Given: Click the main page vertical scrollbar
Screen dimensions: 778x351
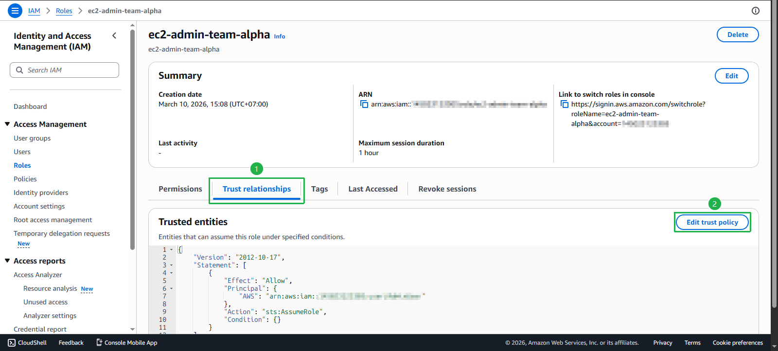Looking at the screenshot, I should click(x=774, y=154).
